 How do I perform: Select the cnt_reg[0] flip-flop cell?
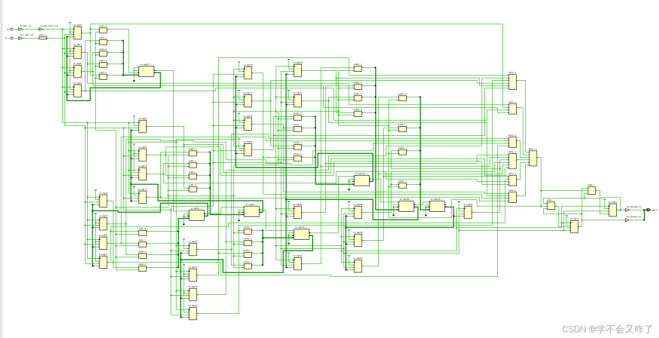77,33
